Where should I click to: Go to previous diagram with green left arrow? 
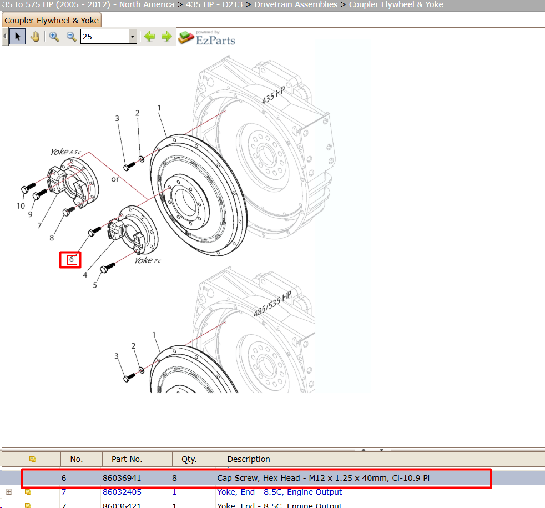[149, 36]
